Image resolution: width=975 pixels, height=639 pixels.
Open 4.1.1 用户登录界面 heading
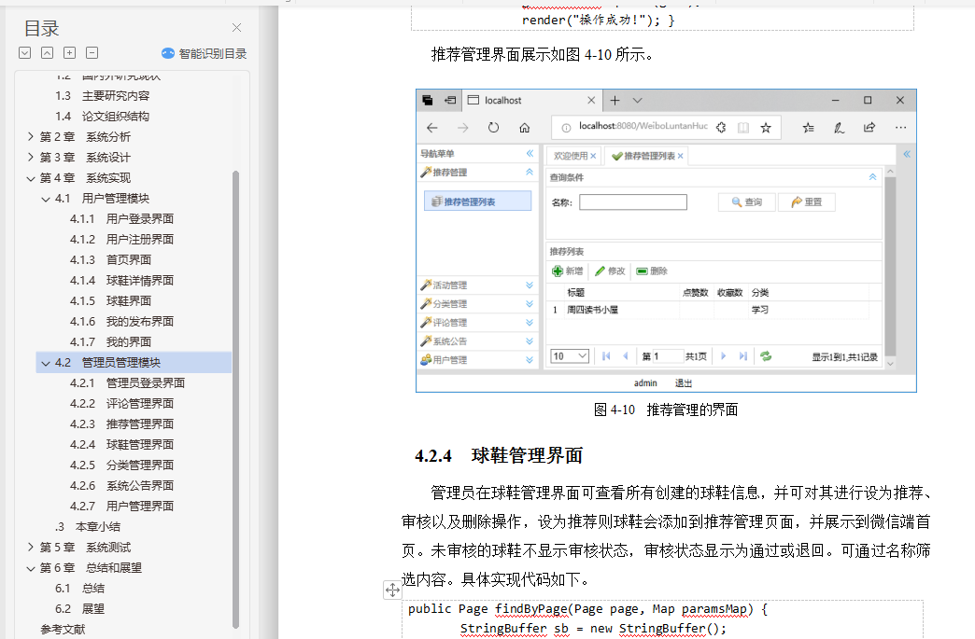click(121, 218)
